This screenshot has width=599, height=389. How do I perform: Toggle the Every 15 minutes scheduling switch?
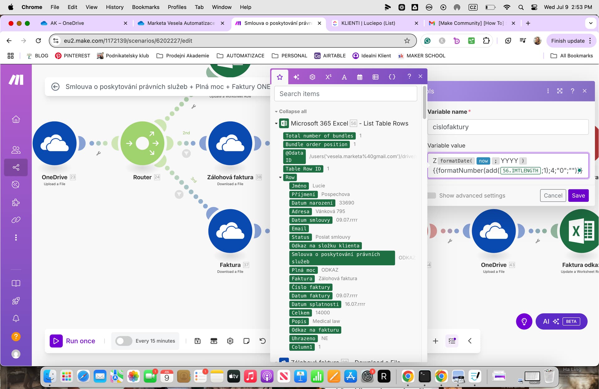coord(124,341)
